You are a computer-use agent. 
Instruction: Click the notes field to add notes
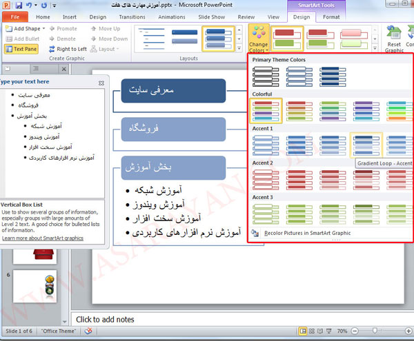point(241,320)
